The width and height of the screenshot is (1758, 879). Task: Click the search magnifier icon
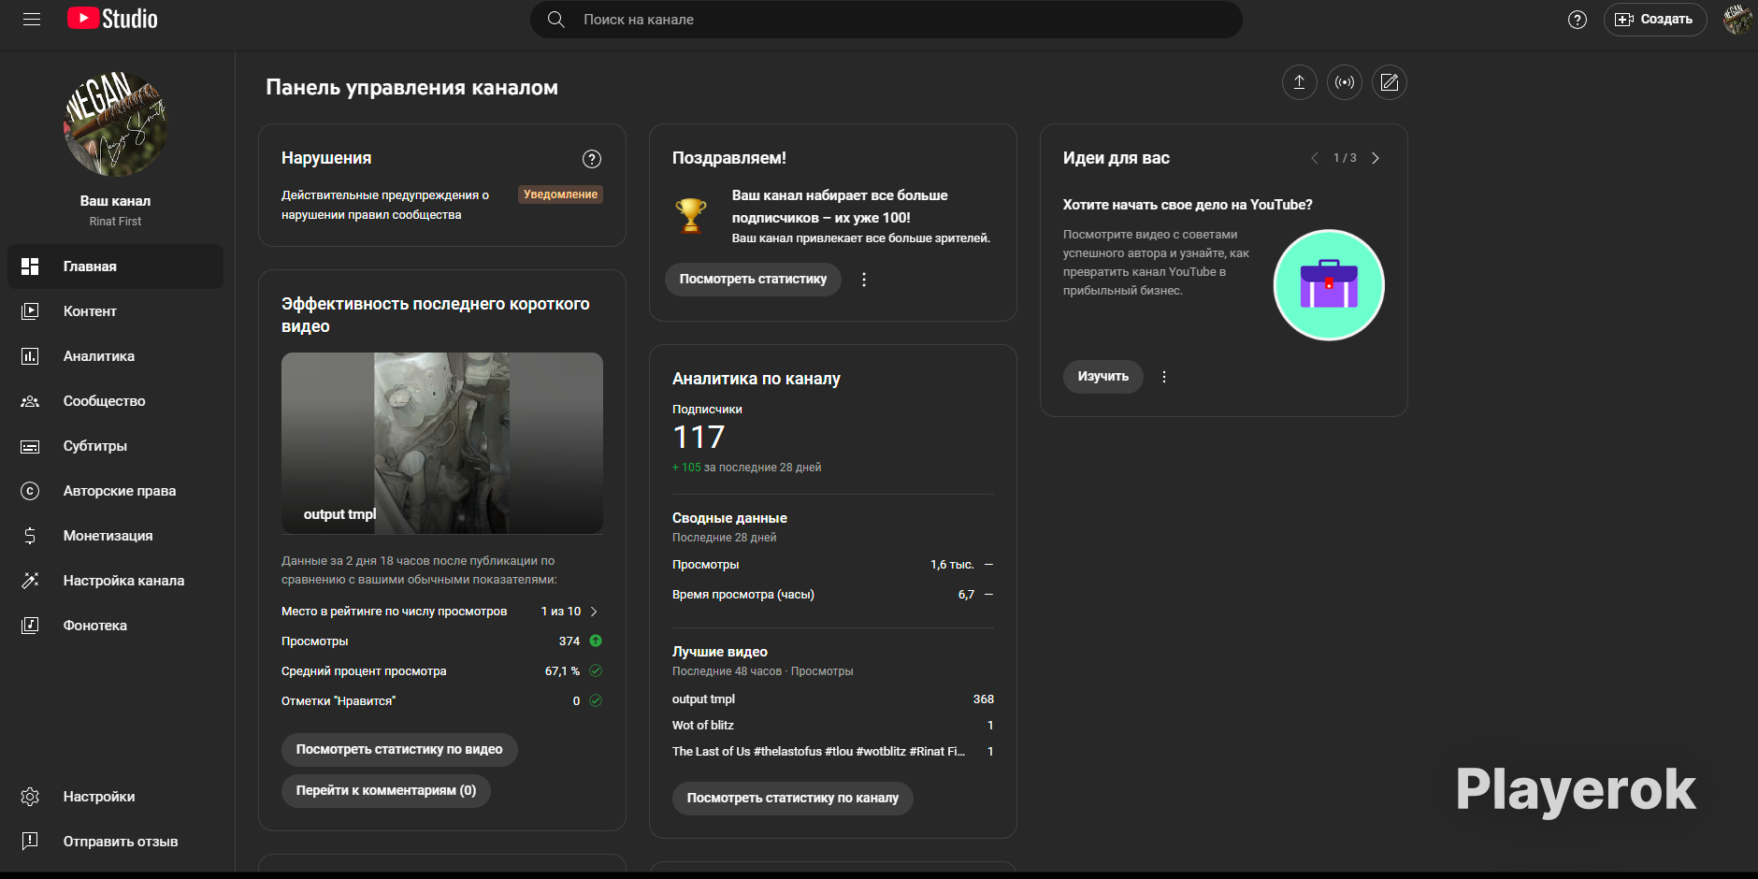coord(555,20)
